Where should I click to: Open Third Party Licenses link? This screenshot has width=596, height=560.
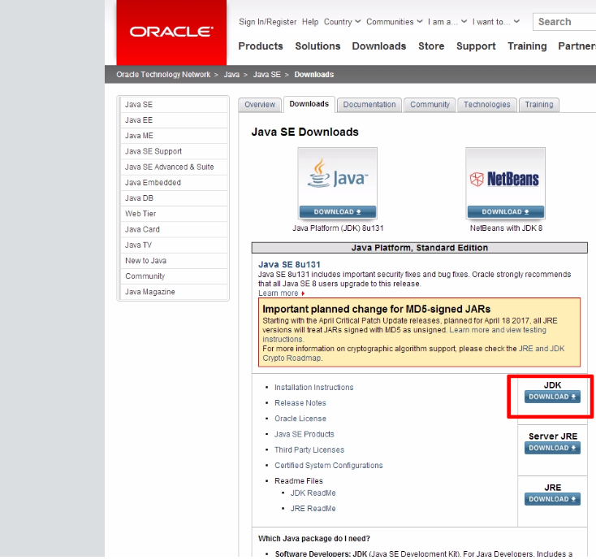309,449
